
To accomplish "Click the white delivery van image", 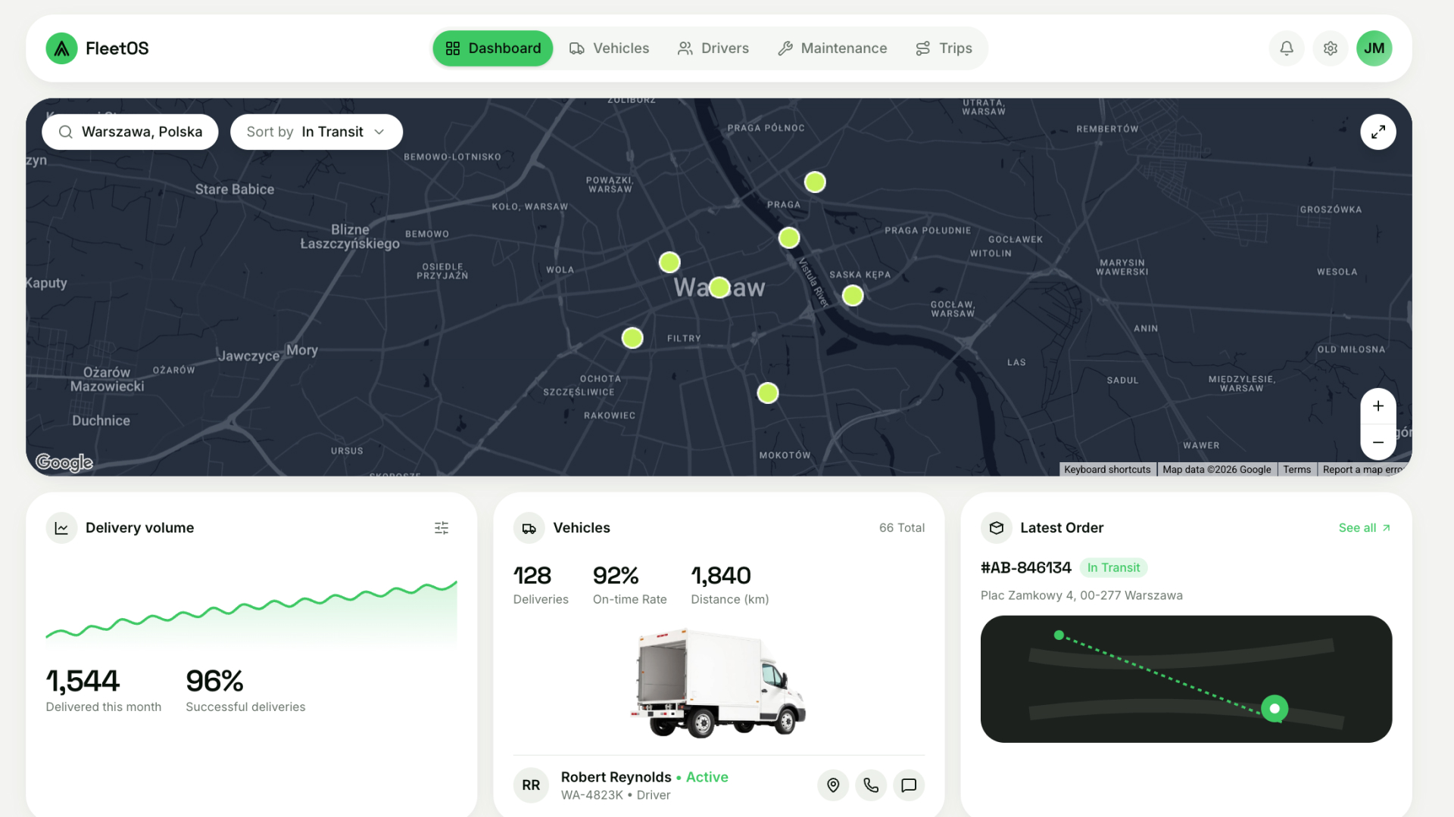I will [718, 683].
